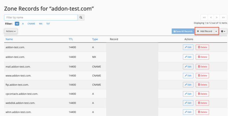Filter records by CNAME type
Image resolution: width=228 pixels, height=116 pixels.
pos(31,24)
